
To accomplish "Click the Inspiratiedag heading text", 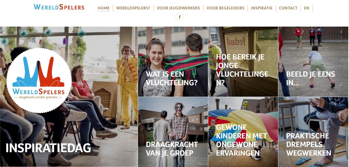I will (48, 148).
